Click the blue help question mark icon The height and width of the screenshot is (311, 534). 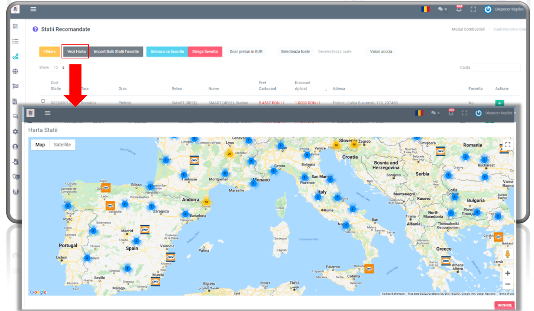[x=35, y=29]
